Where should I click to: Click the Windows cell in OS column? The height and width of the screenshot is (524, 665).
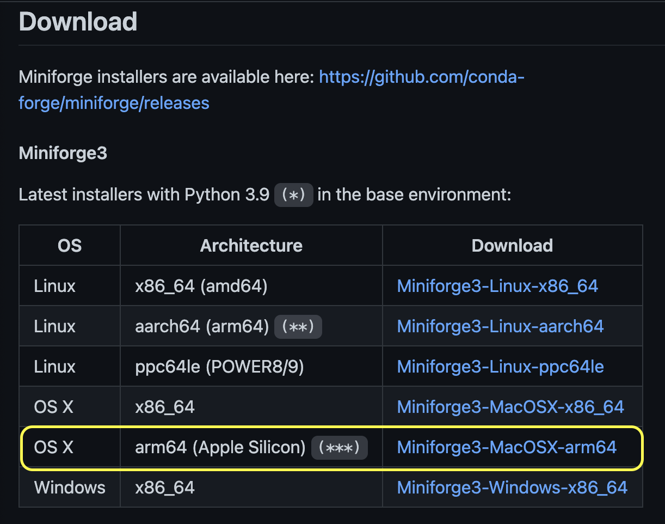[x=70, y=487]
